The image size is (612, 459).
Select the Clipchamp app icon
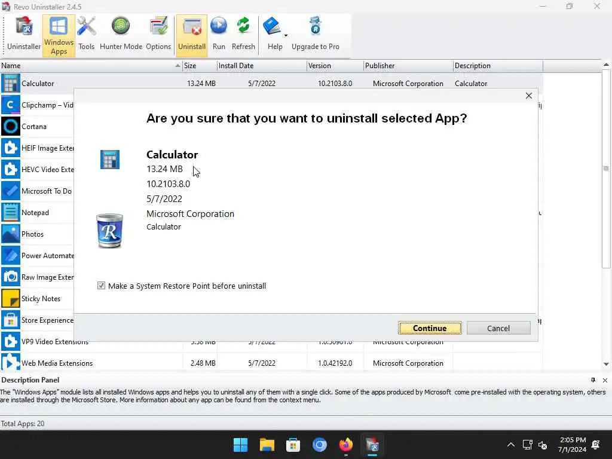pyautogui.click(x=11, y=105)
